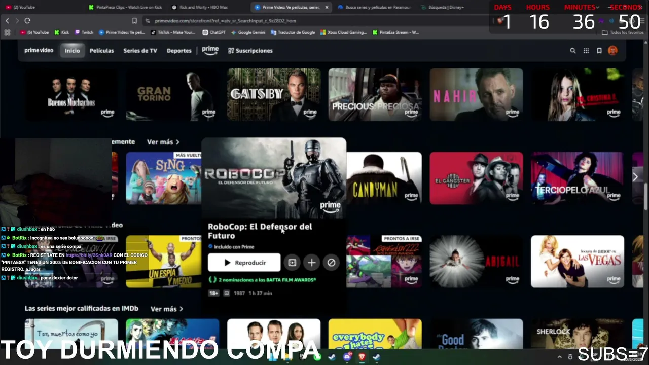Open the Abigail movie card

476,262
